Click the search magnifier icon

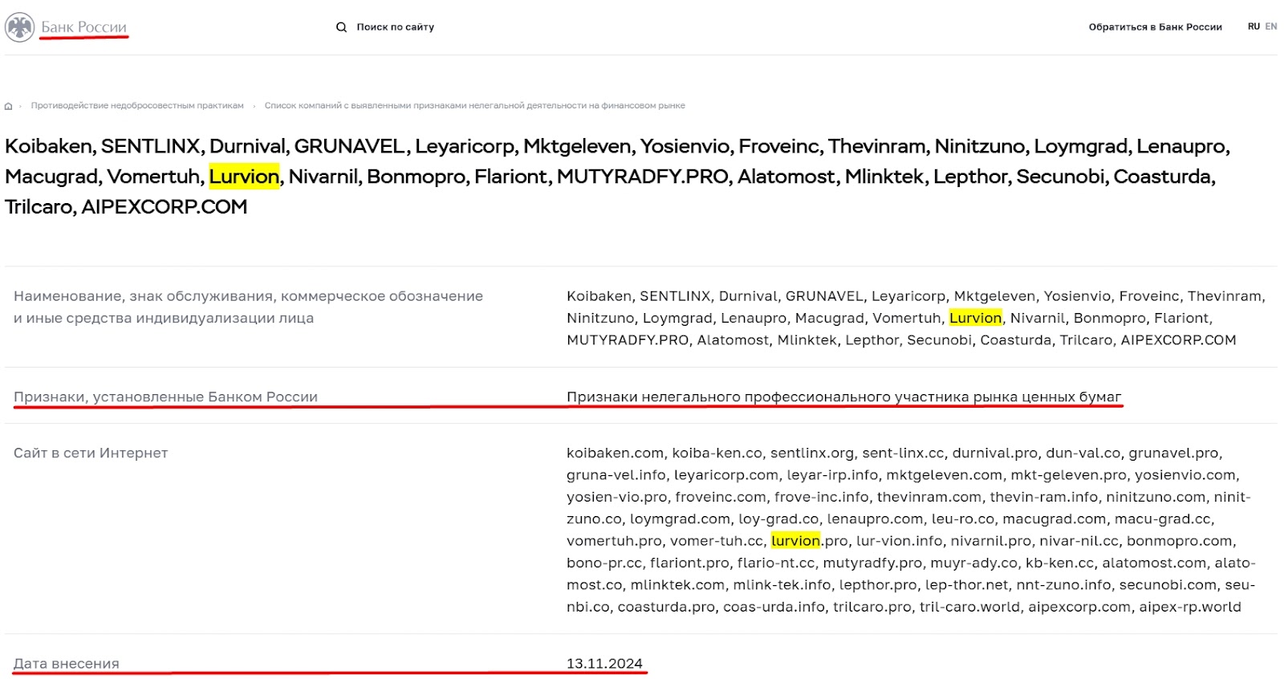(x=341, y=27)
